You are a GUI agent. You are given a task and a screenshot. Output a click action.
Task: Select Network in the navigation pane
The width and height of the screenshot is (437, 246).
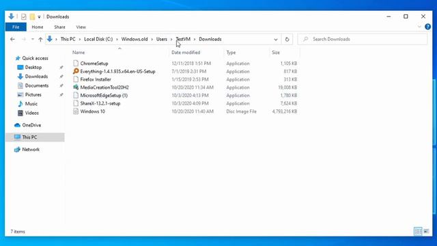pyautogui.click(x=31, y=150)
